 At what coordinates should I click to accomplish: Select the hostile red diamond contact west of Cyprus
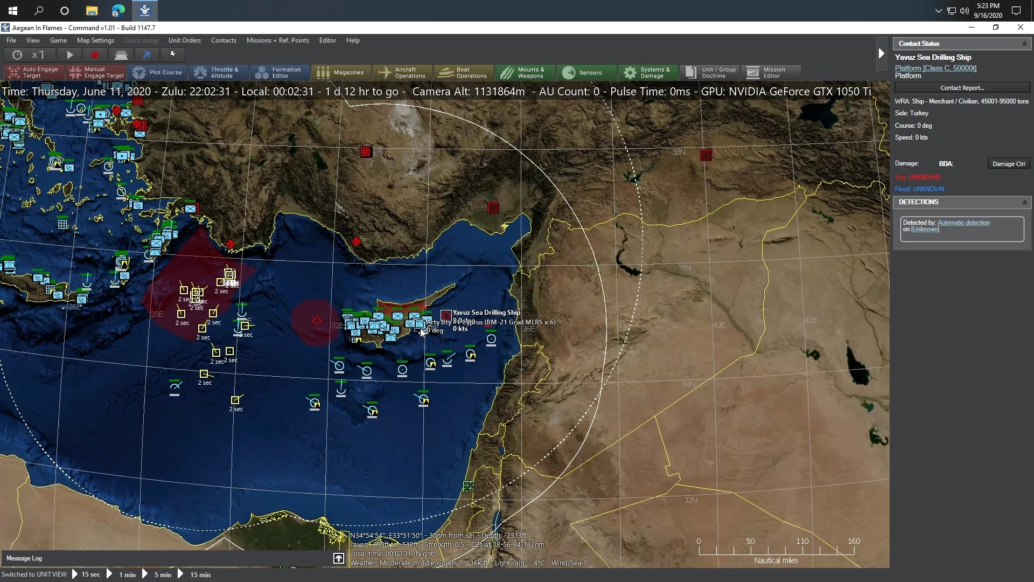point(317,321)
